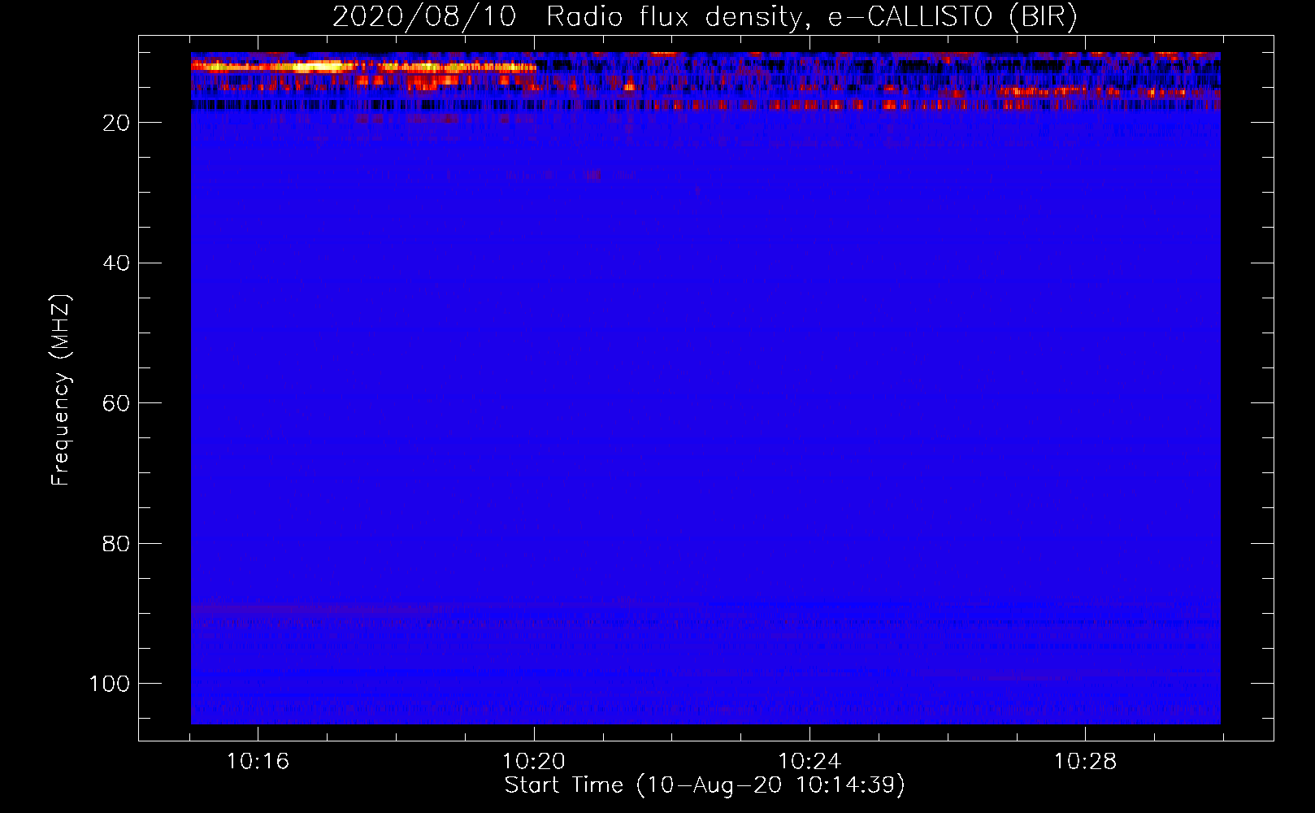Click the 20 MHz frequency tick label

click(x=116, y=123)
